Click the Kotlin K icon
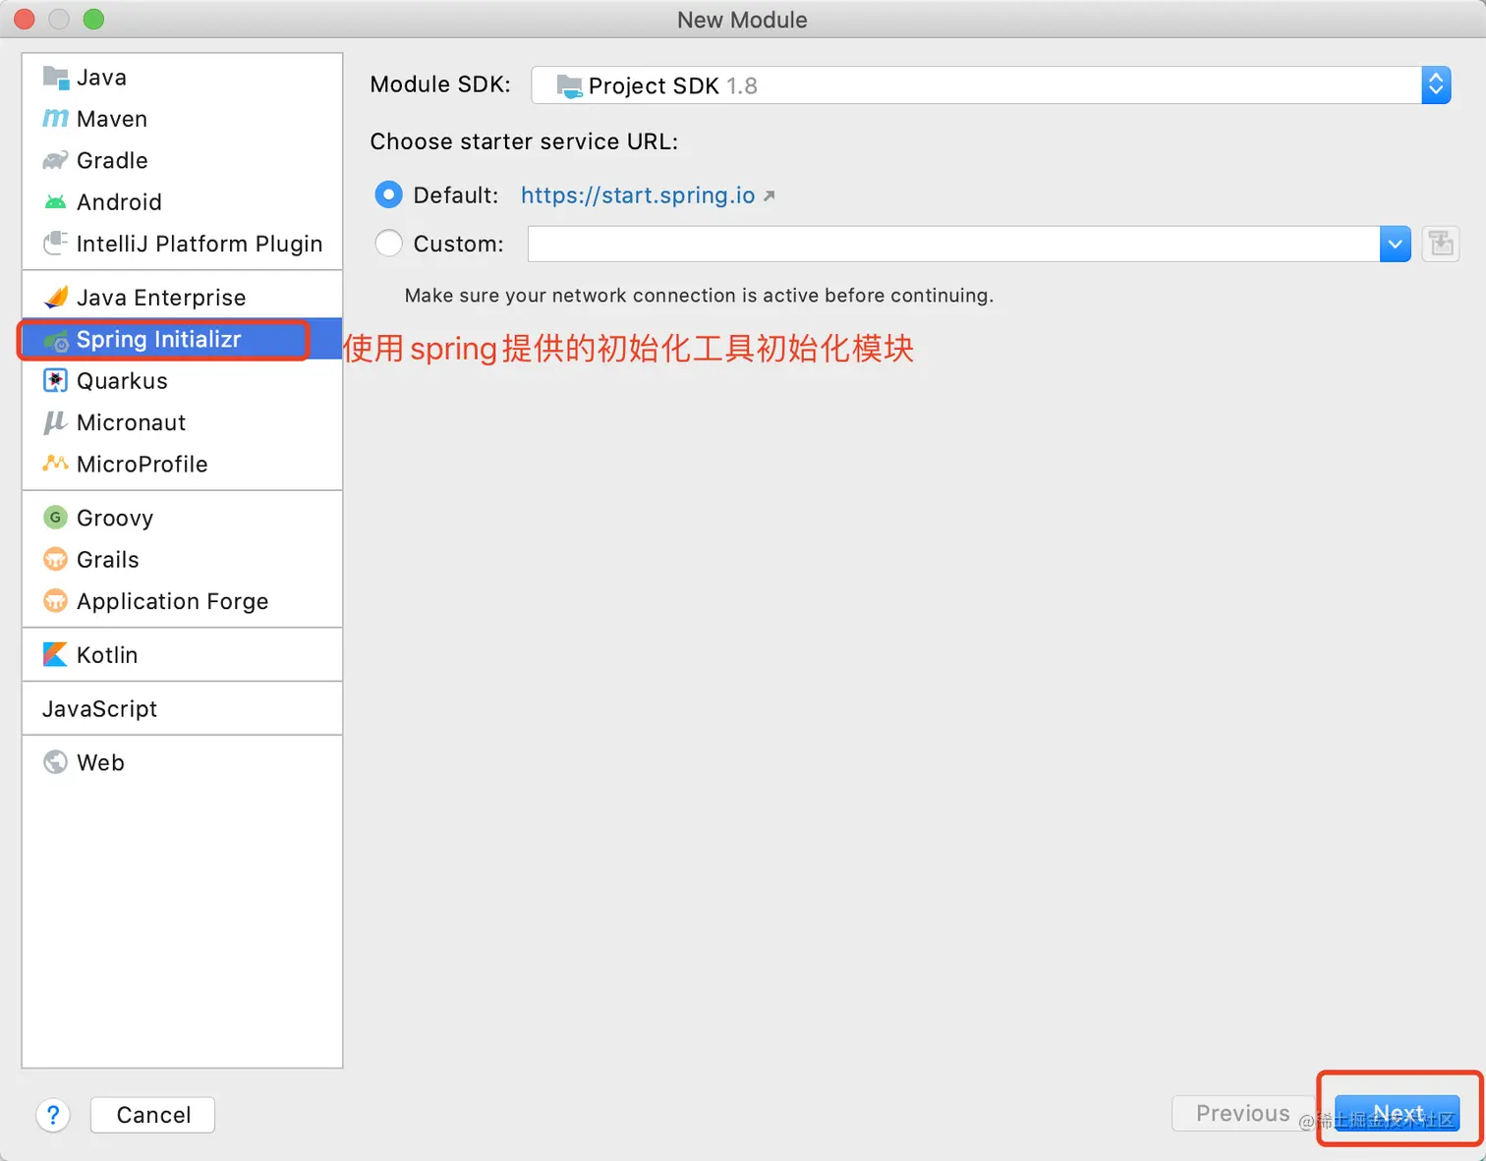This screenshot has width=1486, height=1161. (x=56, y=654)
